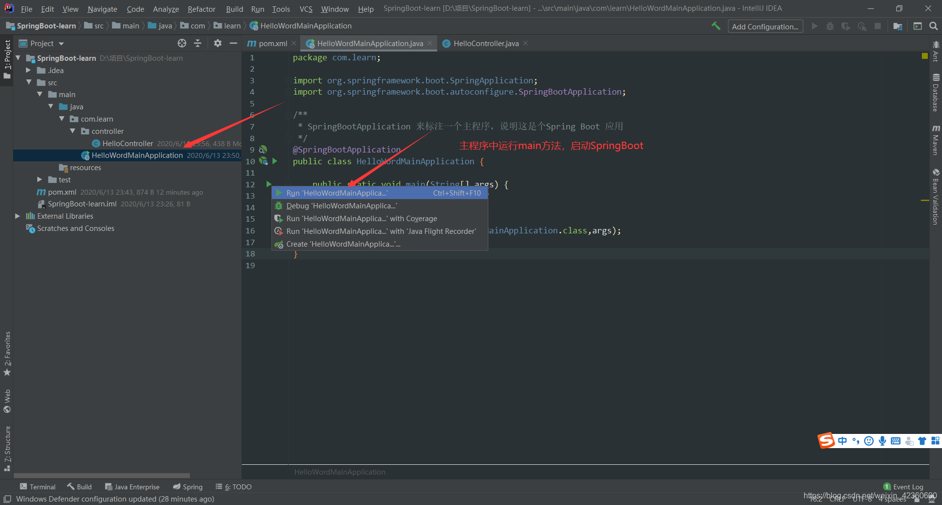Viewport: 942px width, 505px height.
Task: Expand the .idea folder
Action: (x=28, y=70)
